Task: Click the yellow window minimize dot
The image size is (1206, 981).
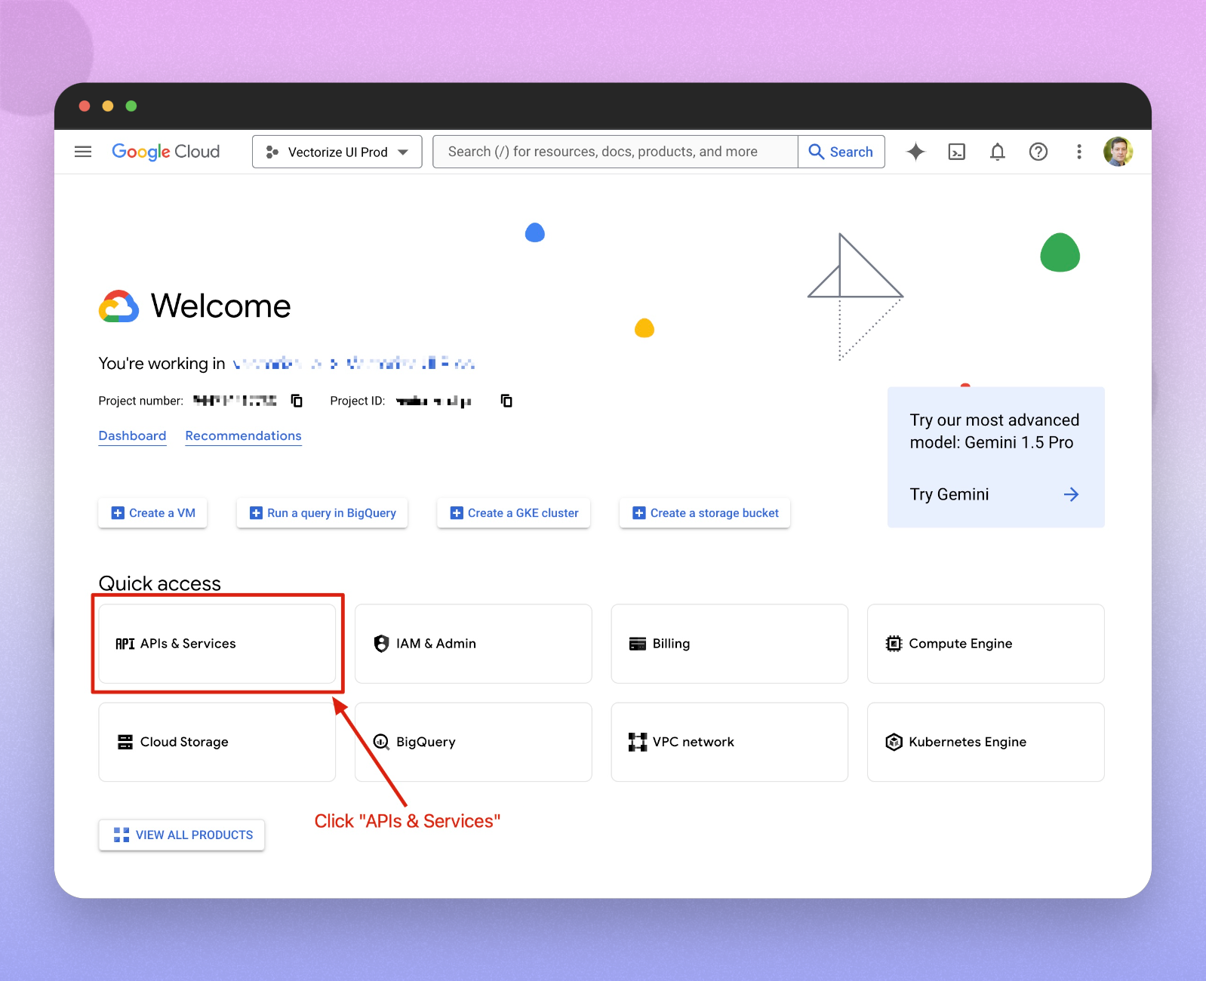Action: click(108, 106)
